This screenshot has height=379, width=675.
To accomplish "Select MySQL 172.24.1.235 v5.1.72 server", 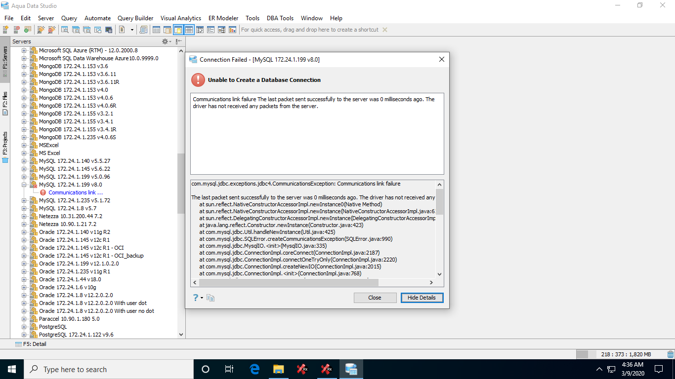I will tap(75, 200).
